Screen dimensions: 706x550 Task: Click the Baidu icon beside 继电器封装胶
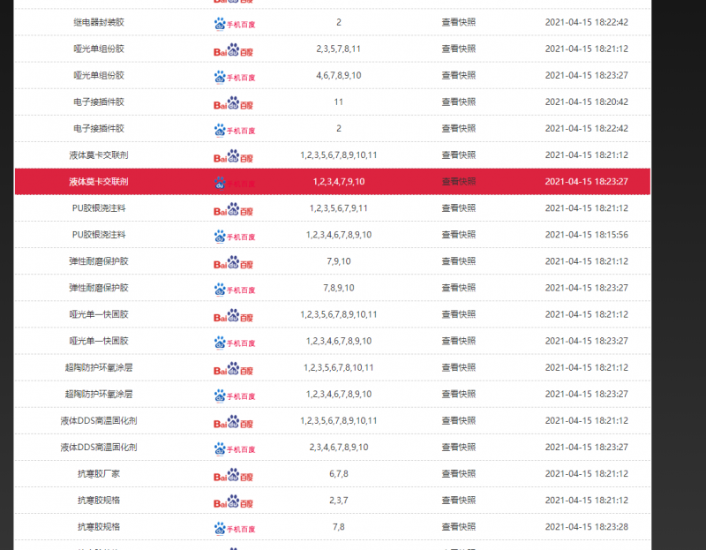click(x=233, y=22)
